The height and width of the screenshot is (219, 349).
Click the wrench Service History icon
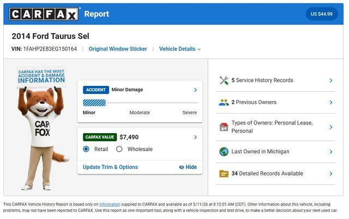(224, 80)
